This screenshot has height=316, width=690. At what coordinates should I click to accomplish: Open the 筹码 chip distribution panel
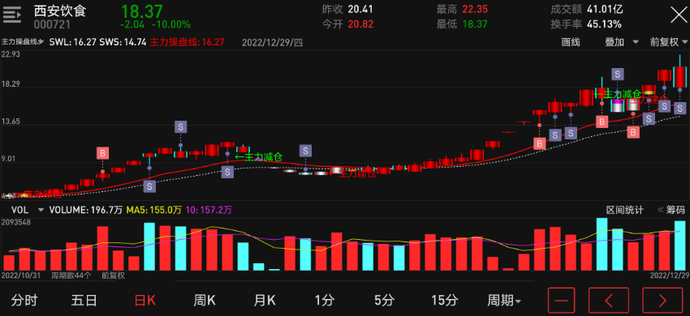click(x=672, y=210)
